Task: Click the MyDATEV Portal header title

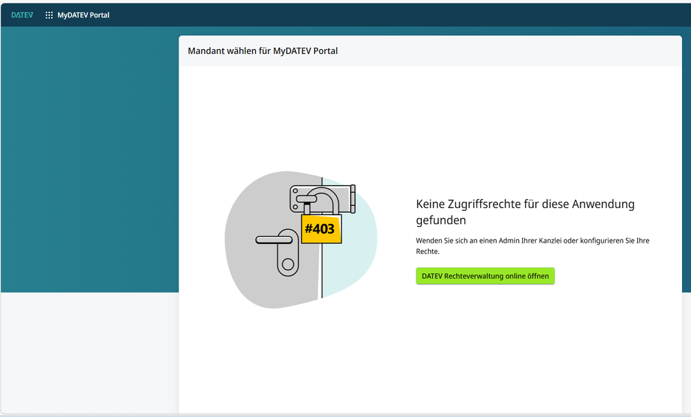Action: tap(83, 15)
